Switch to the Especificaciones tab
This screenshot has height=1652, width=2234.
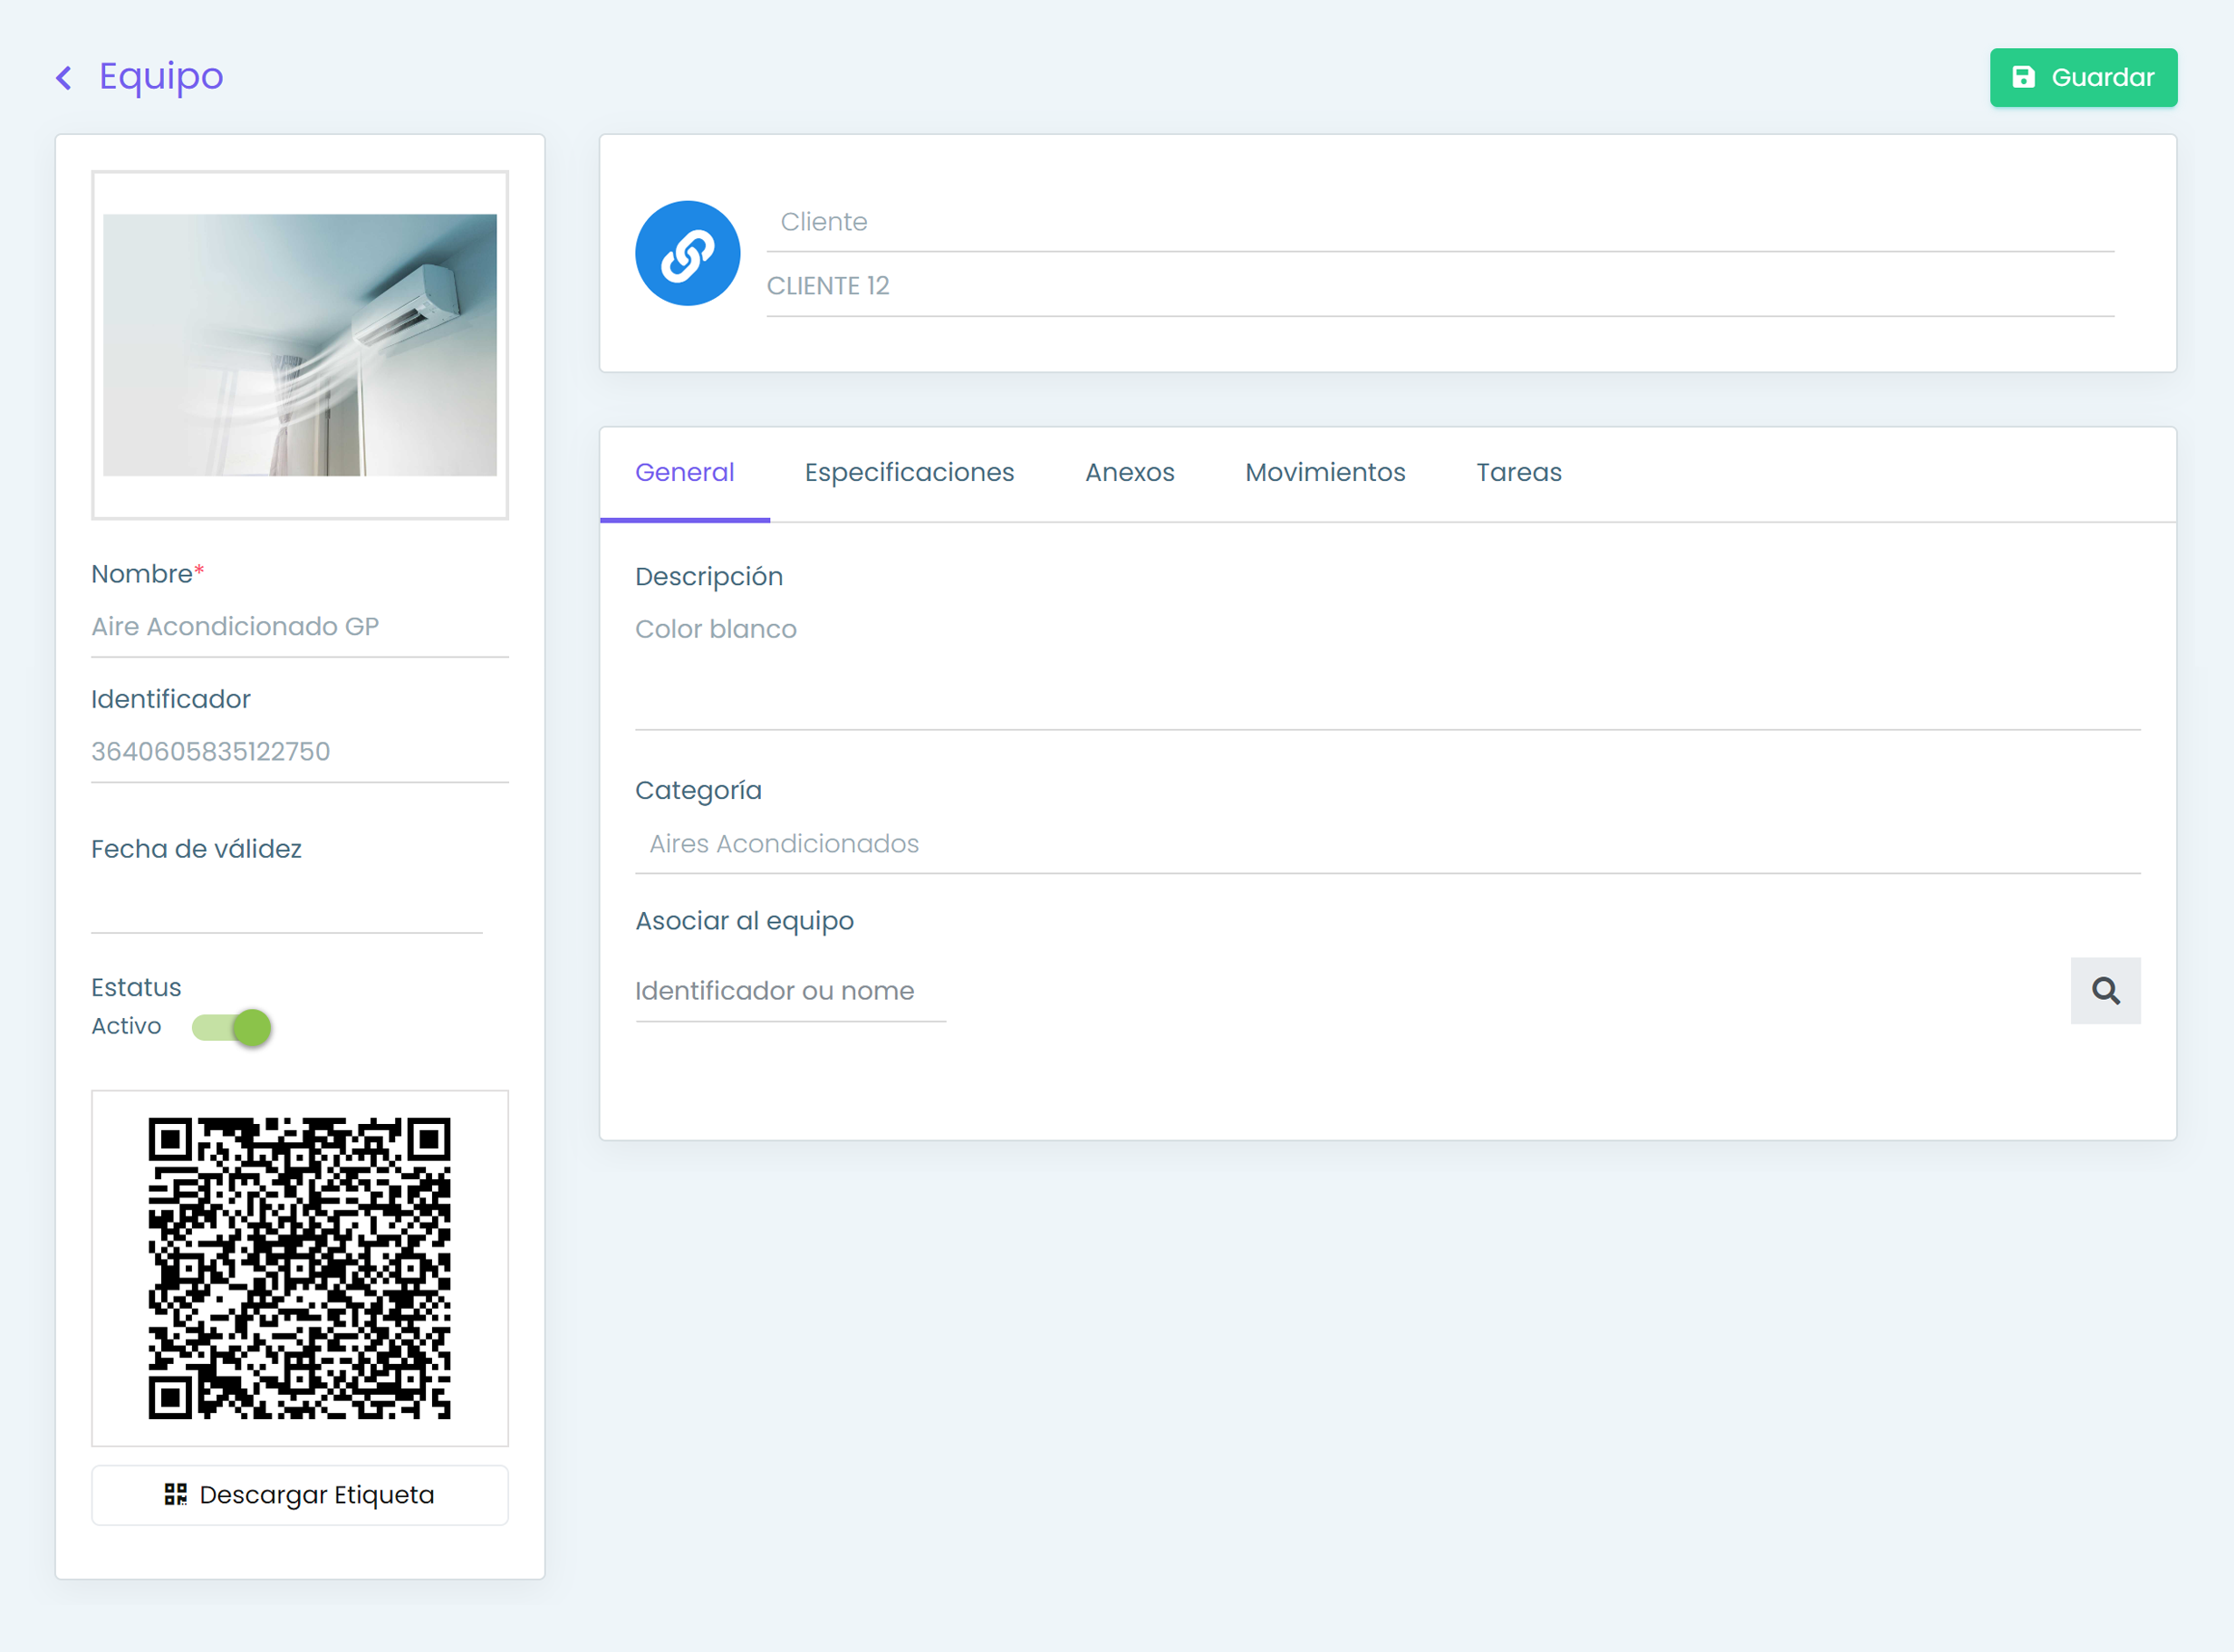click(x=909, y=472)
